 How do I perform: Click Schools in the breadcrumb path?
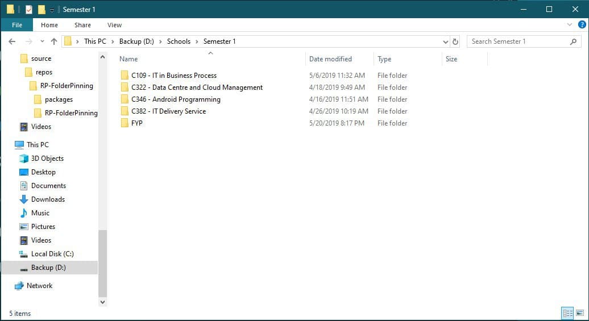179,41
